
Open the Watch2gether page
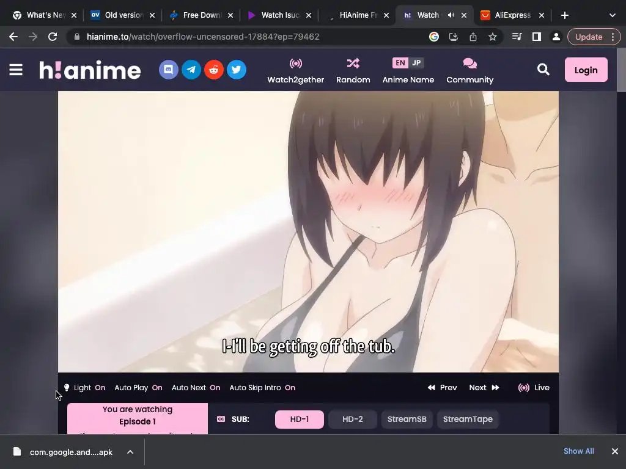(296, 71)
